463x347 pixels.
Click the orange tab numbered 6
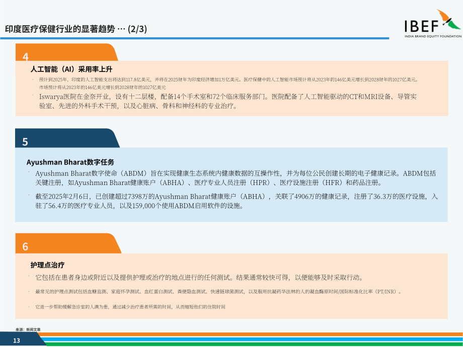click(68, 243)
